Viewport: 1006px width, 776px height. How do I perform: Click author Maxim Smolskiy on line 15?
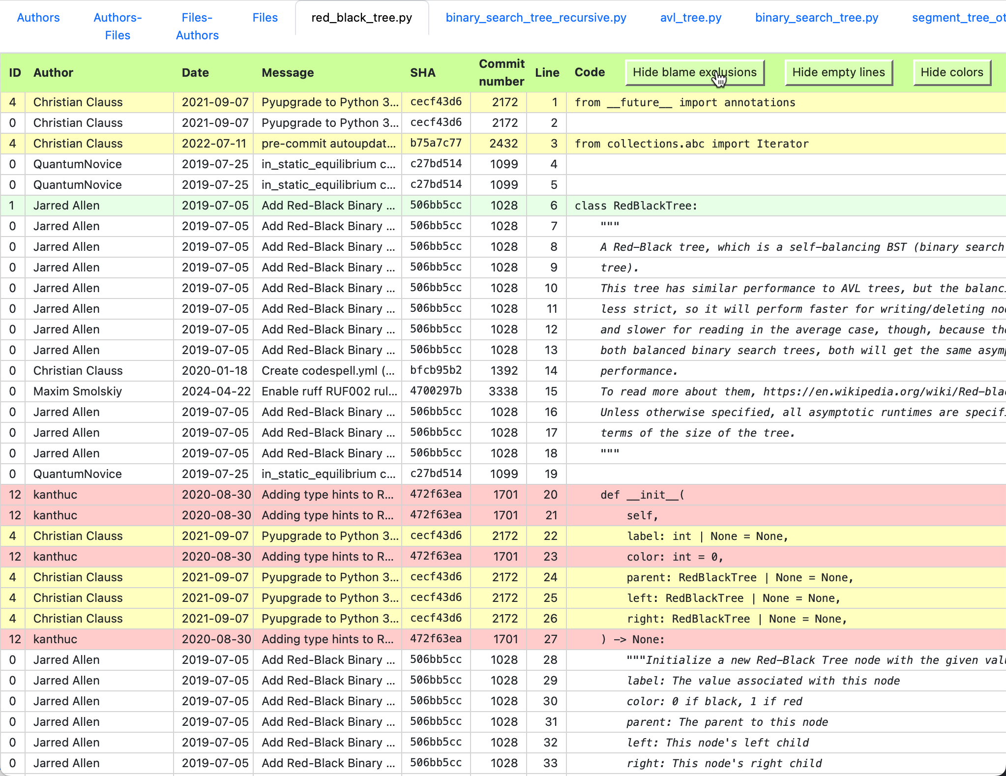point(78,391)
